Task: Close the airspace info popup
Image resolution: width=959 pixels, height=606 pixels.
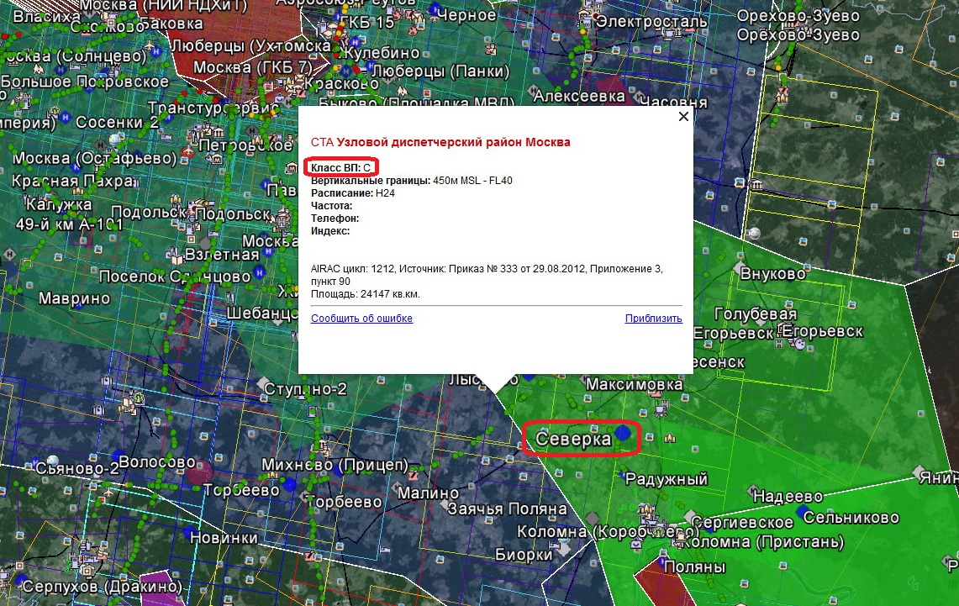Action: click(x=683, y=117)
